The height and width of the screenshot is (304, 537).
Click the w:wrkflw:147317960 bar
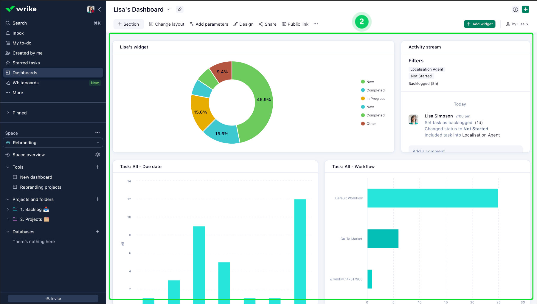(x=370, y=279)
